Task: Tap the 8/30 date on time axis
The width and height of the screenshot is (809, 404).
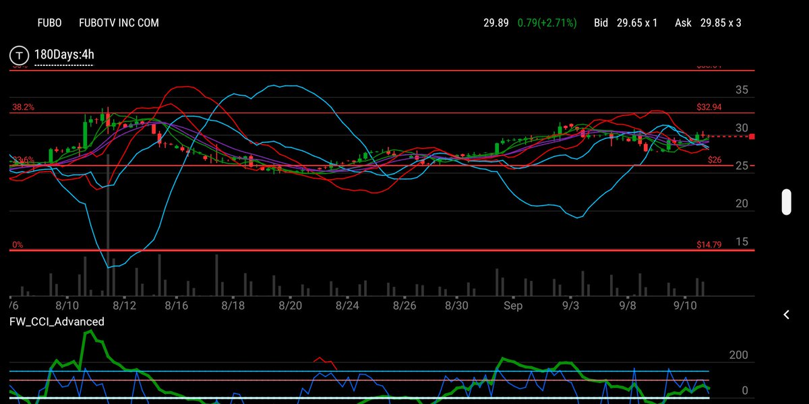Action: [456, 306]
